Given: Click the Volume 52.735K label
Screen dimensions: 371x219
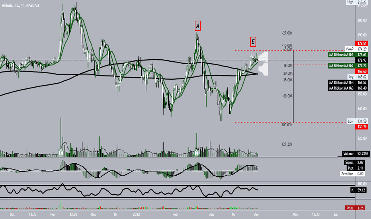Looking at the screenshot, I should point(355,154).
